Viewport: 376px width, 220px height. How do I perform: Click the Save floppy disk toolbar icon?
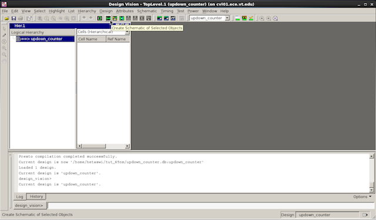(x=14, y=18)
